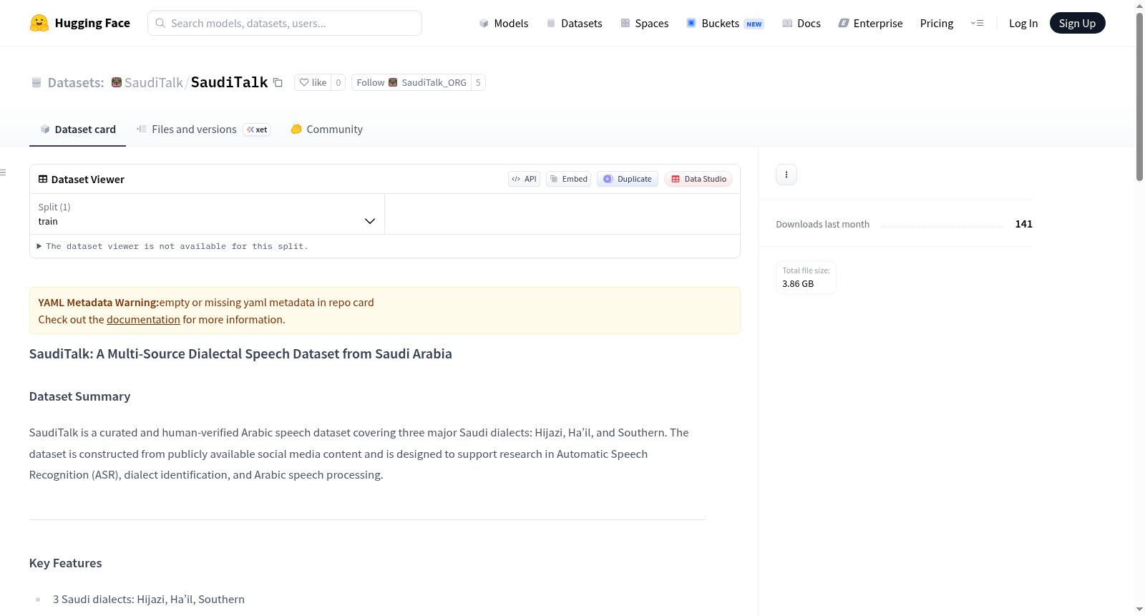This screenshot has width=1145, height=616.
Task: Open the Split train dropdown
Action: click(x=207, y=214)
